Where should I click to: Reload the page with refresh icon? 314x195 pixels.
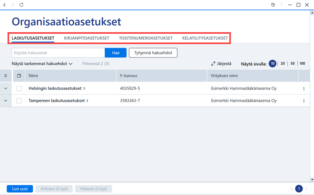pyautogui.click(x=21, y=5)
